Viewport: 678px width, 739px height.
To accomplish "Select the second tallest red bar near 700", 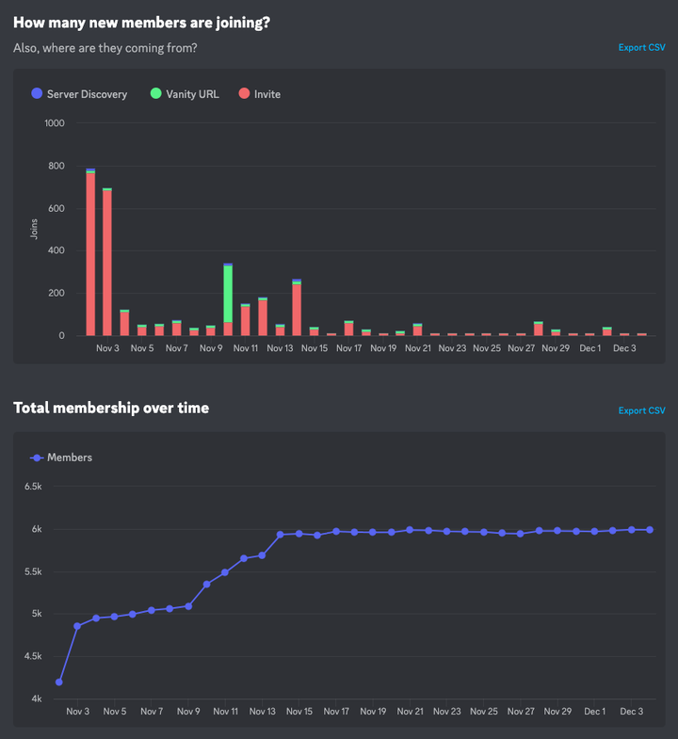I will [107, 262].
